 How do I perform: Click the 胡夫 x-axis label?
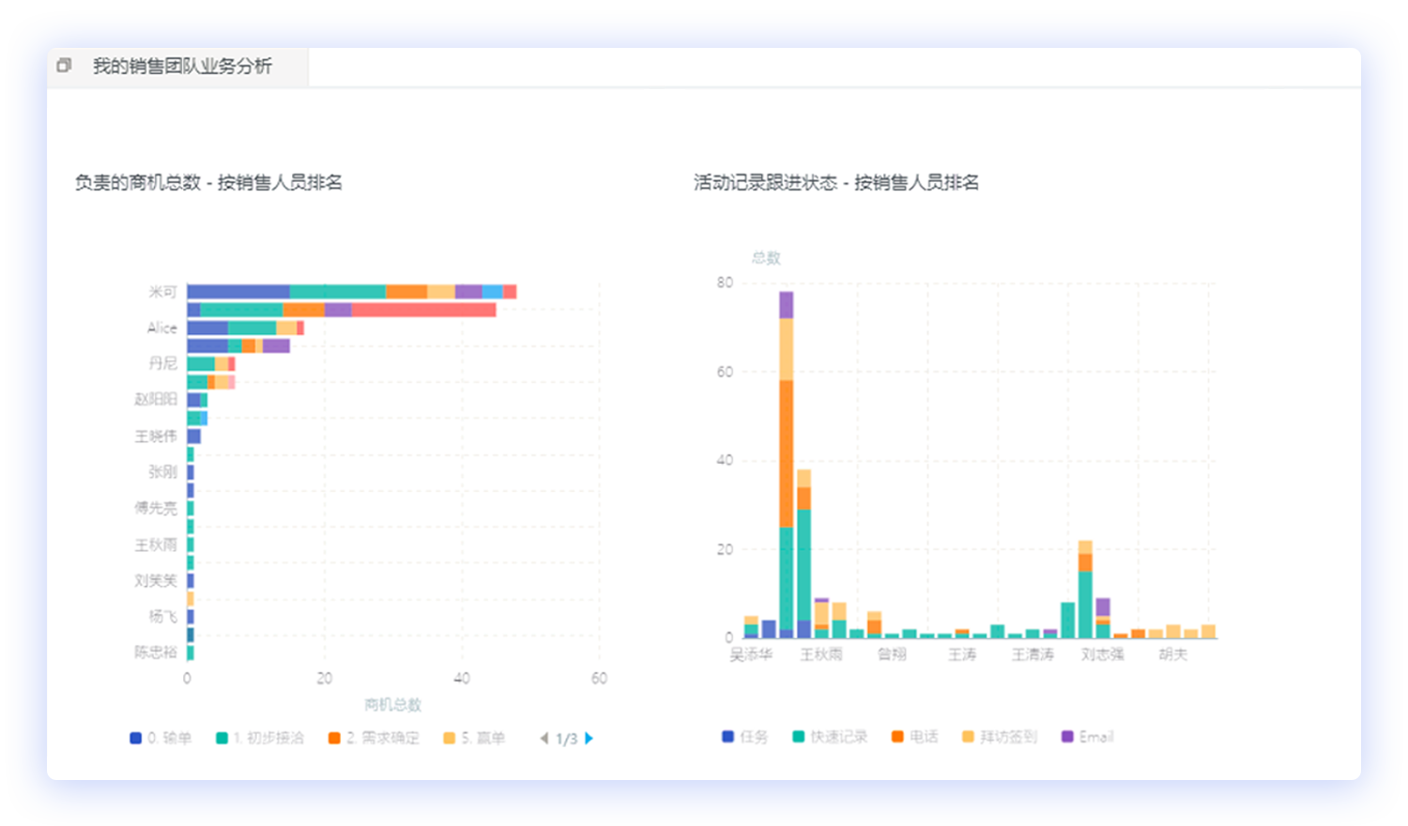point(1173,654)
